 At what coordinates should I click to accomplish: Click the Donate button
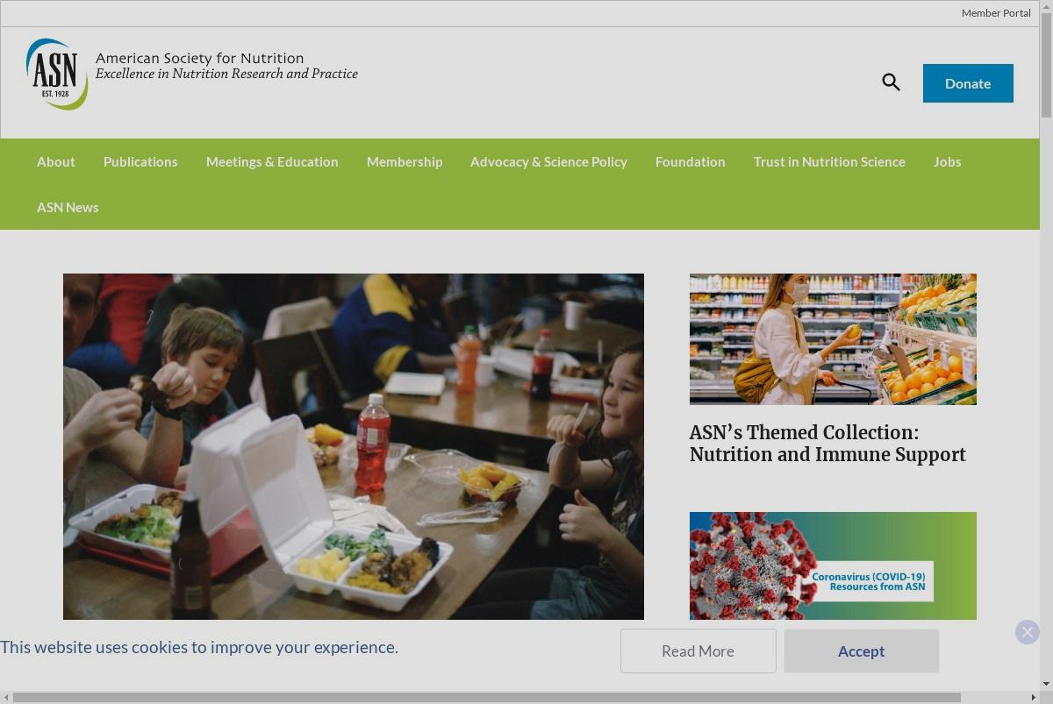pyautogui.click(x=968, y=83)
